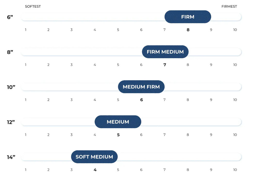The image size is (255, 180).
Task: Choose the 14" thickness label
Action: coord(11,157)
